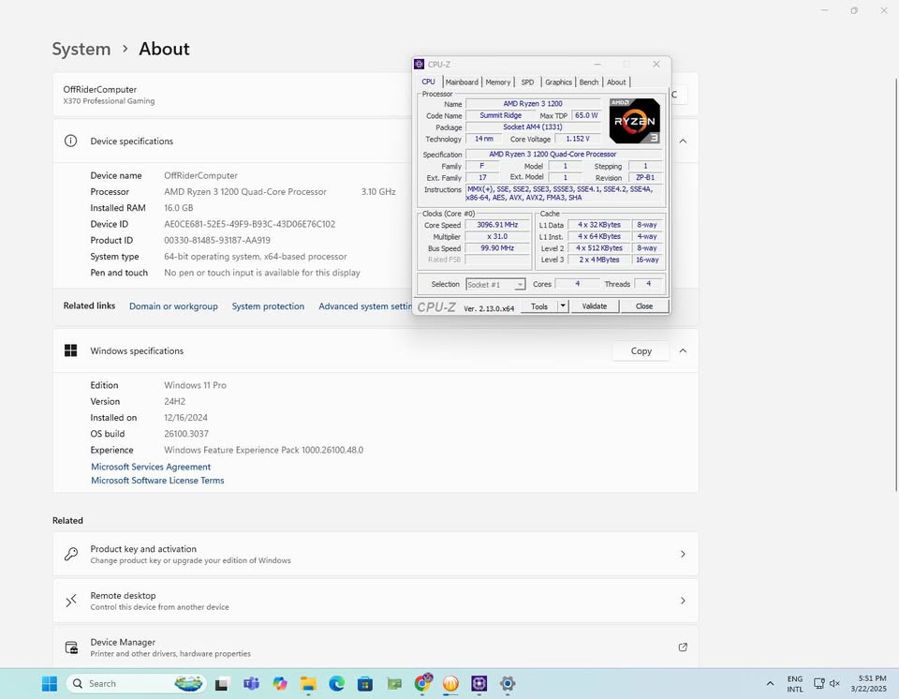Click the Device ID value in Settings
This screenshot has width=899, height=699.
(x=249, y=224)
